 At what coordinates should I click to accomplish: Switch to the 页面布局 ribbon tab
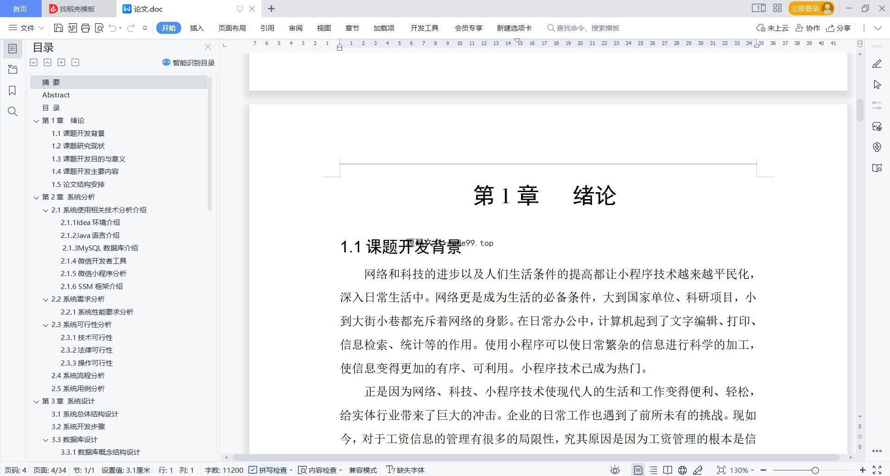tap(232, 28)
